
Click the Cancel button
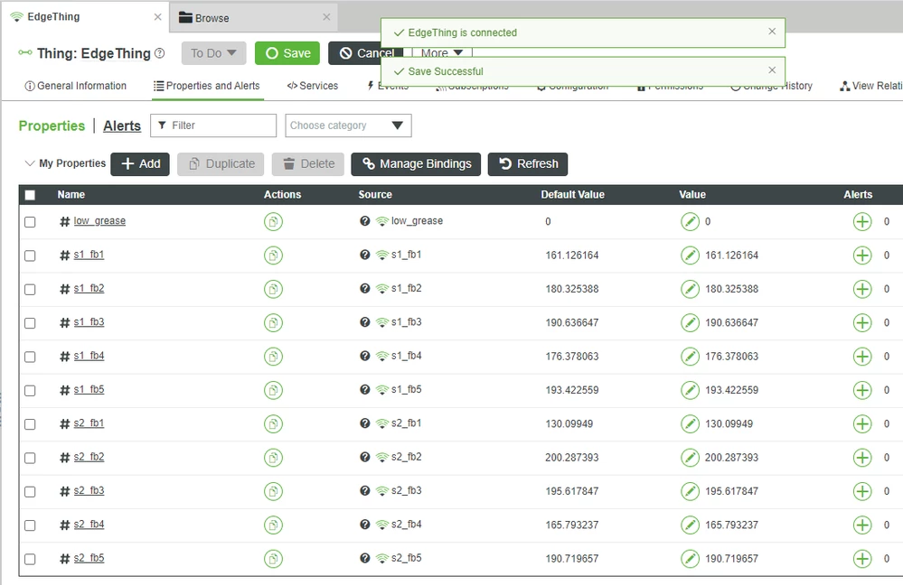[366, 53]
